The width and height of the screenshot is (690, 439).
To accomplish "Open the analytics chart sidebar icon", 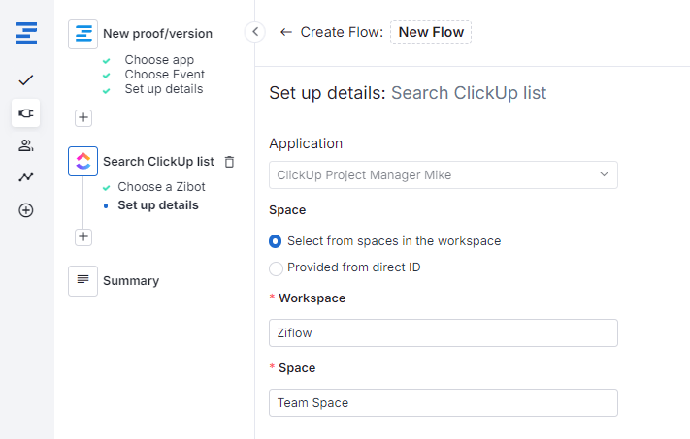I will pyautogui.click(x=26, y=177).
